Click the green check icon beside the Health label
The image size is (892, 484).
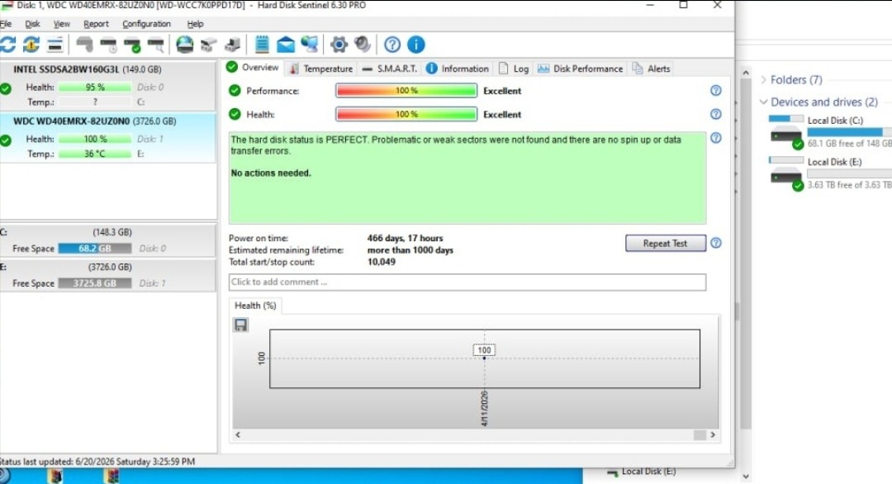point(235,114)
